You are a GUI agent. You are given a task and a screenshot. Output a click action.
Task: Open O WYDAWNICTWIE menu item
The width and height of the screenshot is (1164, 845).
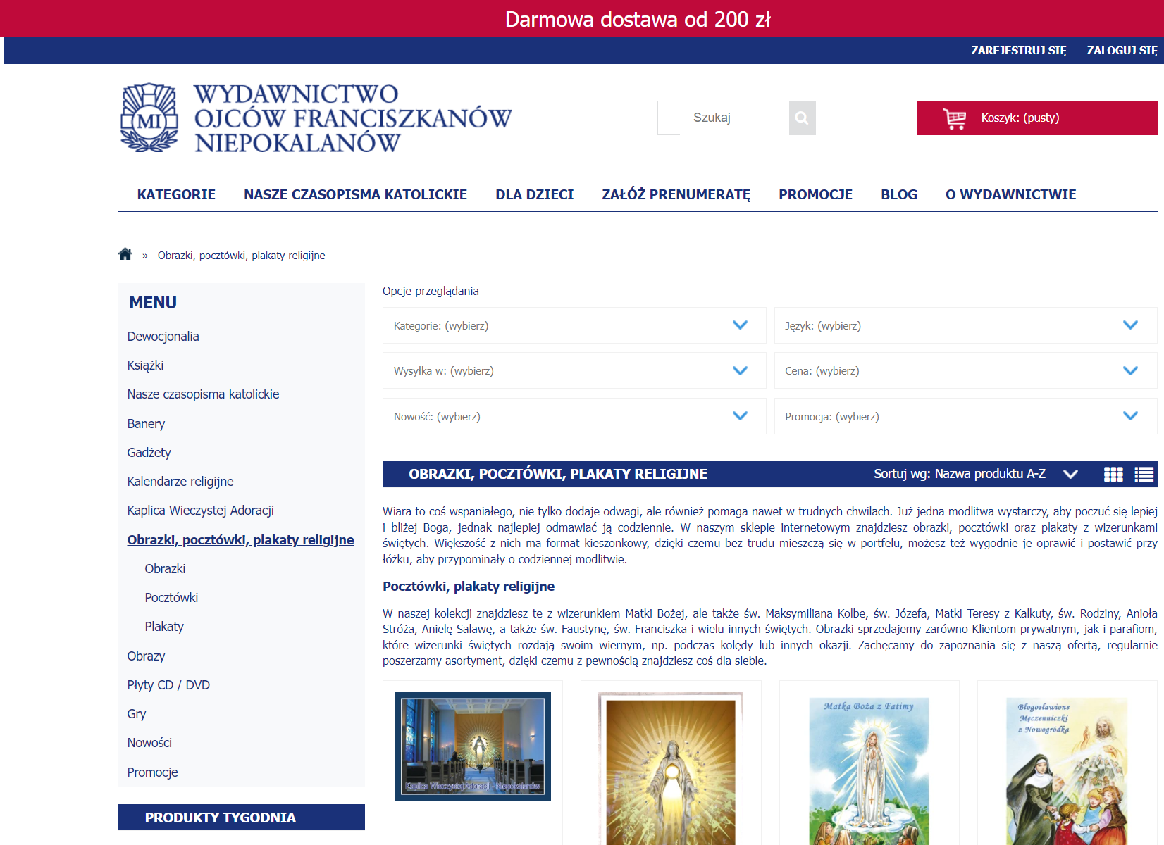[x=1010, y=194]
